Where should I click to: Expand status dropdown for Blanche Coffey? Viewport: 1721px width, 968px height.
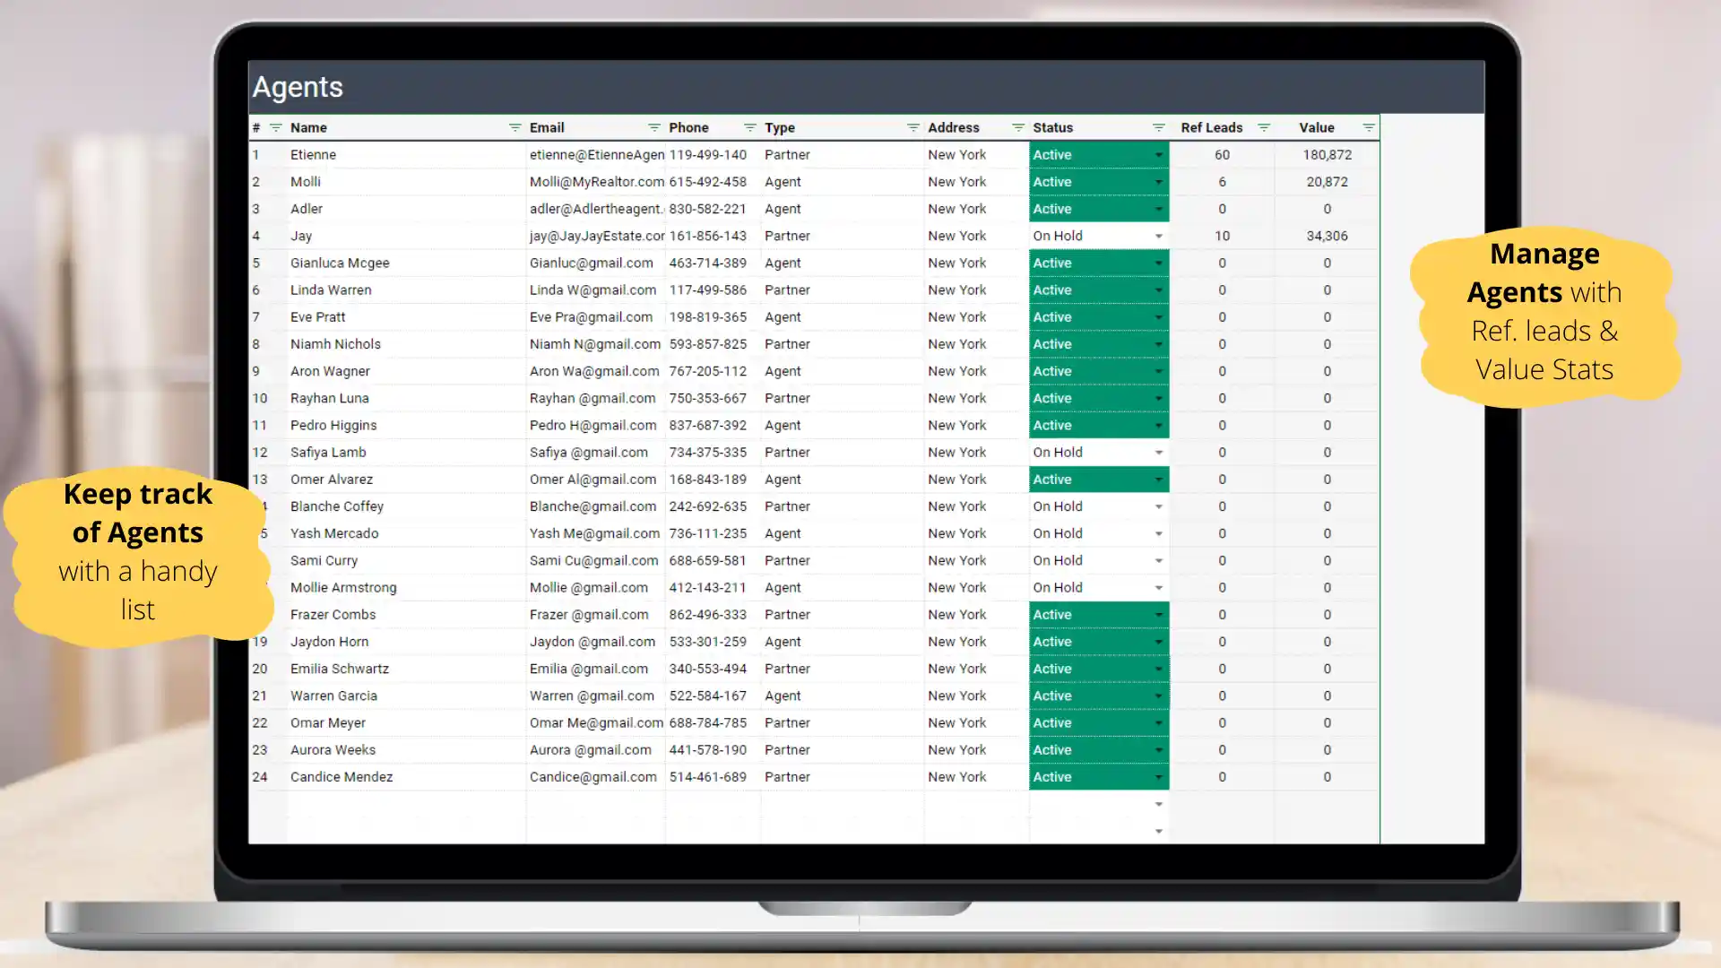[1158, 506]
